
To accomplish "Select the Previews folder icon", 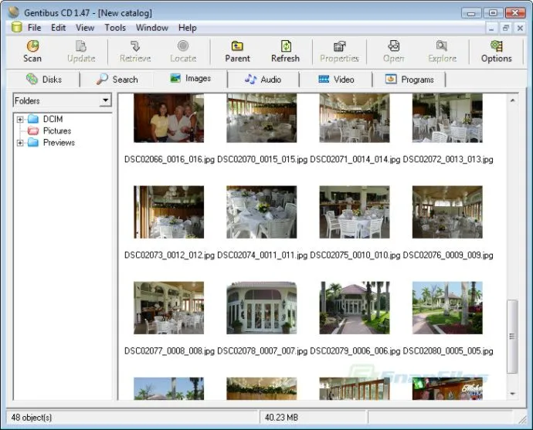I will click(33, 143).
